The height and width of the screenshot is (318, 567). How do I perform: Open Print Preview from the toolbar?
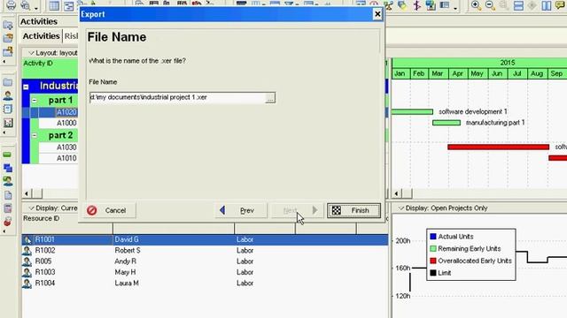(26, 5)
